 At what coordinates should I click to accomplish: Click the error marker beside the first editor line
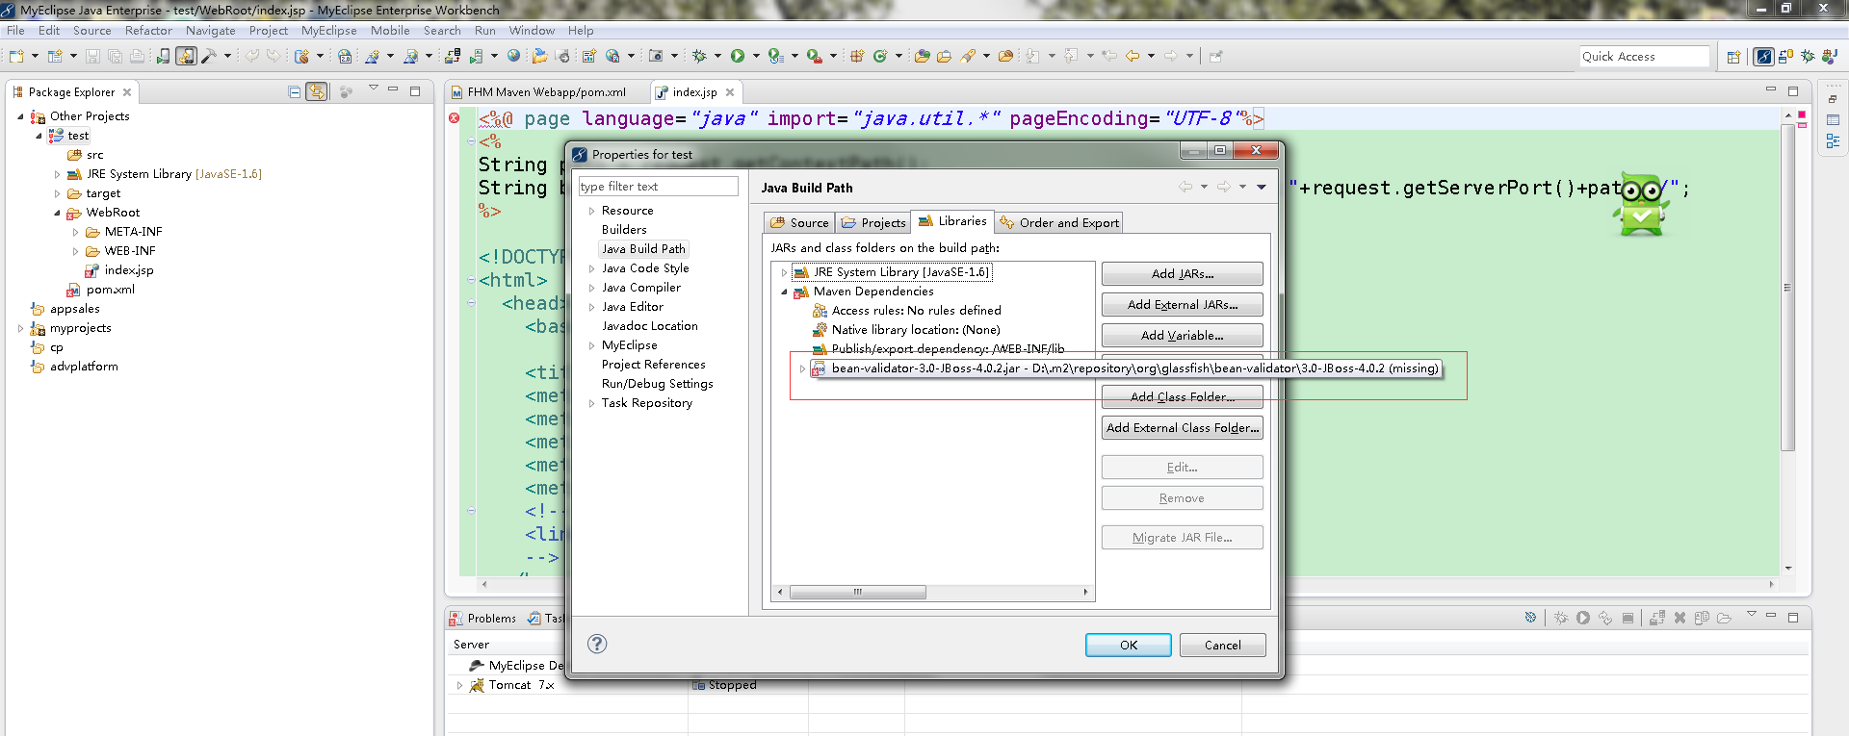click(x=454, y=118)
